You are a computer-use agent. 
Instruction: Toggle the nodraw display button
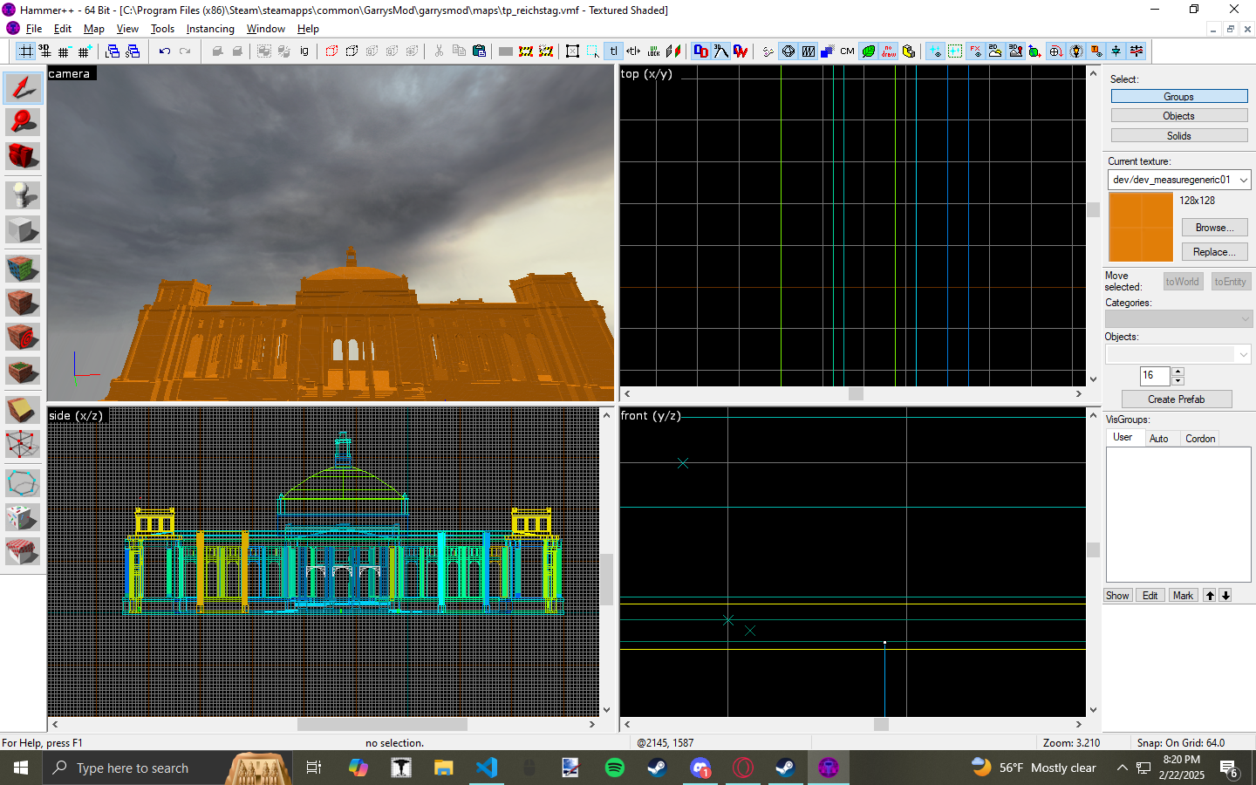(889, 51)
